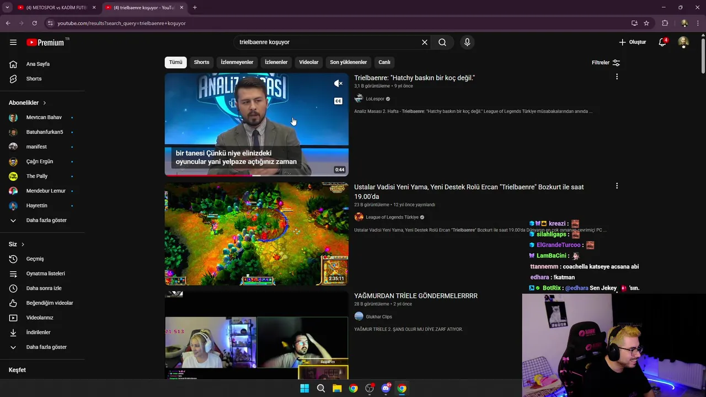
Task: Click the browser reload button
Action: [x=34, y=23]
